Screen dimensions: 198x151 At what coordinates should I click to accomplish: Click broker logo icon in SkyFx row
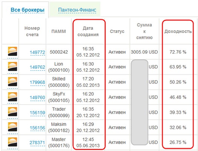point(12,97)
